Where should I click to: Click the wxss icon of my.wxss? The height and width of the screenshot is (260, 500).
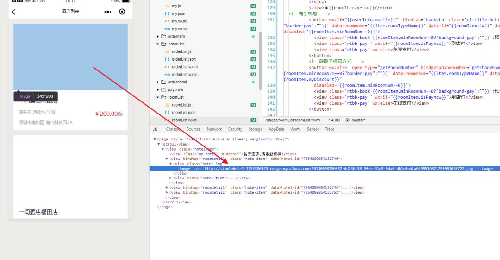167,29
